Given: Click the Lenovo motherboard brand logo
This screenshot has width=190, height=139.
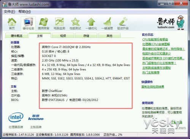Looking at the screenshot, I should click(x=36, y=117).
